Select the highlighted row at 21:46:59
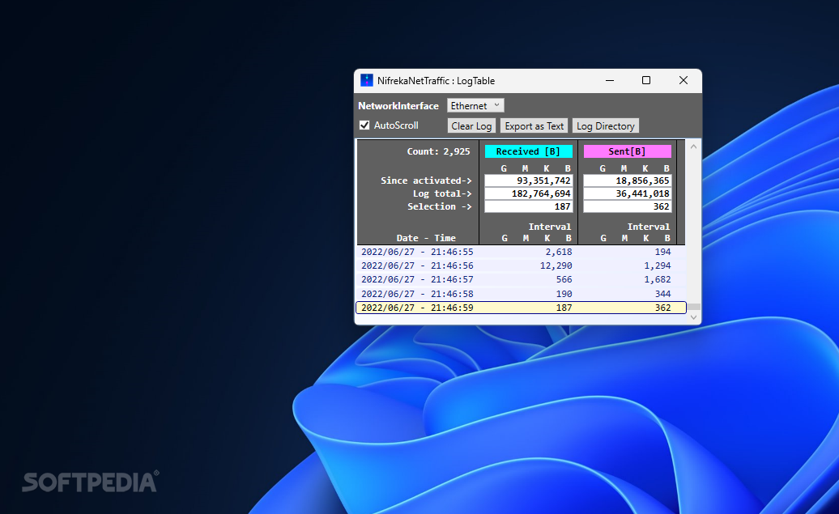 (521, 308)
